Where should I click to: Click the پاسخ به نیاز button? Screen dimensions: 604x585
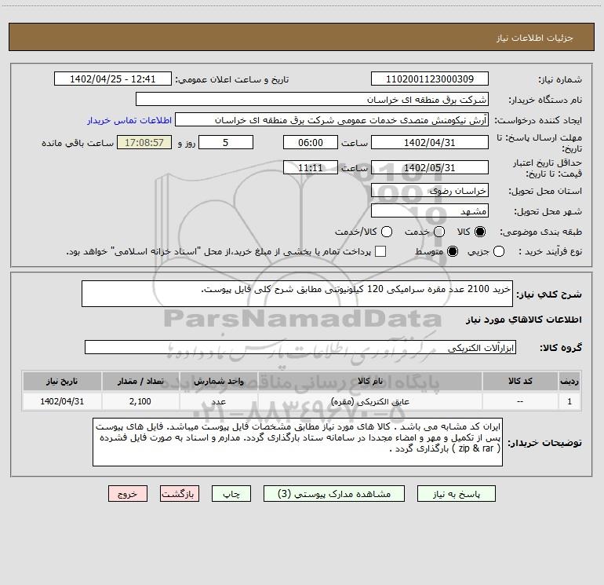[457, 494]
